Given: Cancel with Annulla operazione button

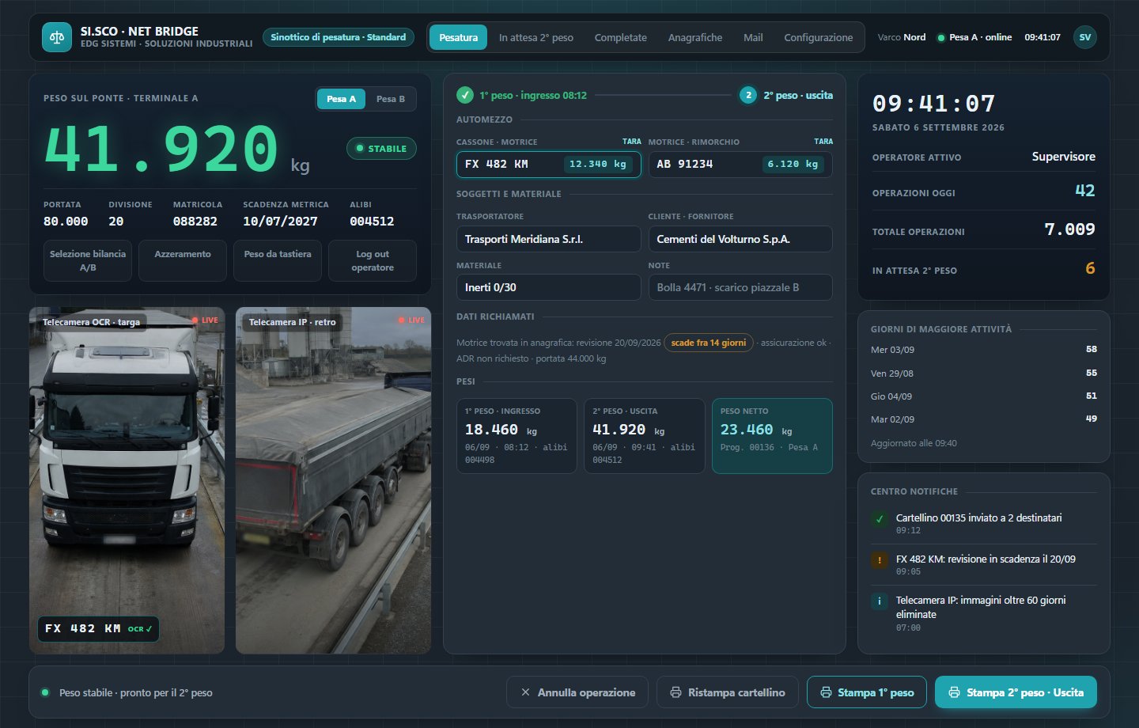Looking at the screenshot, I should (577, 692).
